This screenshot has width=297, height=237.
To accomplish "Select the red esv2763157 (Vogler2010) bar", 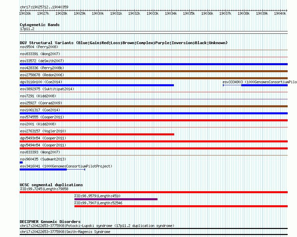I will [x=97, y=134].
